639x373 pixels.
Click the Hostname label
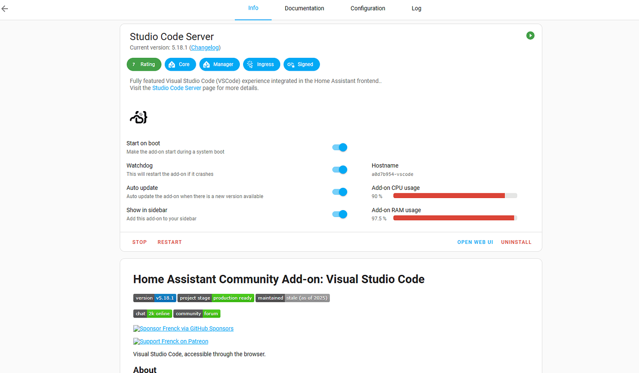(385, 166)
